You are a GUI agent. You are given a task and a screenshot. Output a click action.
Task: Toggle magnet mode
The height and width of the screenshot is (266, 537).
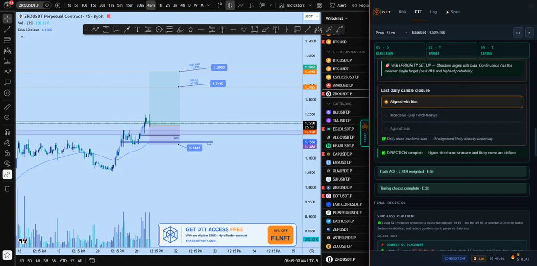click(x=7, y=132)
